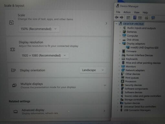Viewport: 165px width, 124px height.
Task: Select the Computer category icon
Action: (124, 36)
